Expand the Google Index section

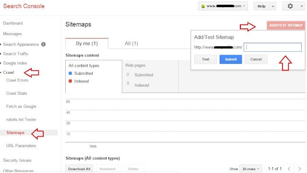[15, 63]
